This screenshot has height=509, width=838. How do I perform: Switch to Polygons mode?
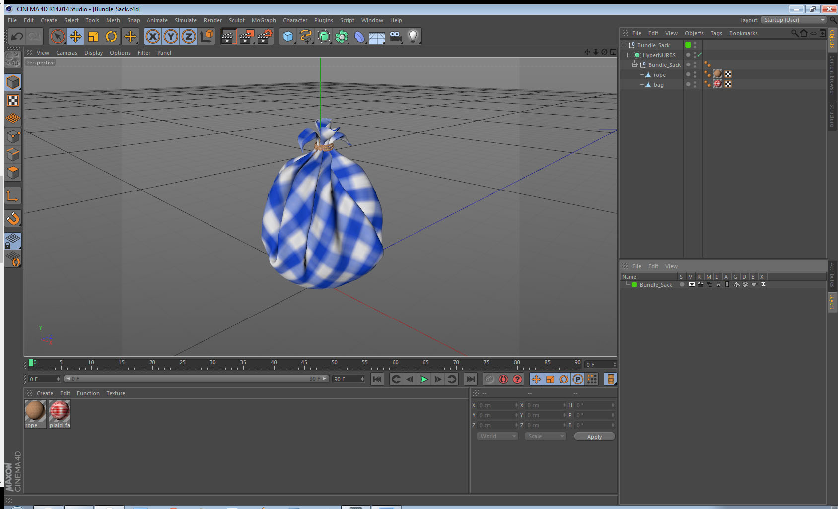coord(13,172)
